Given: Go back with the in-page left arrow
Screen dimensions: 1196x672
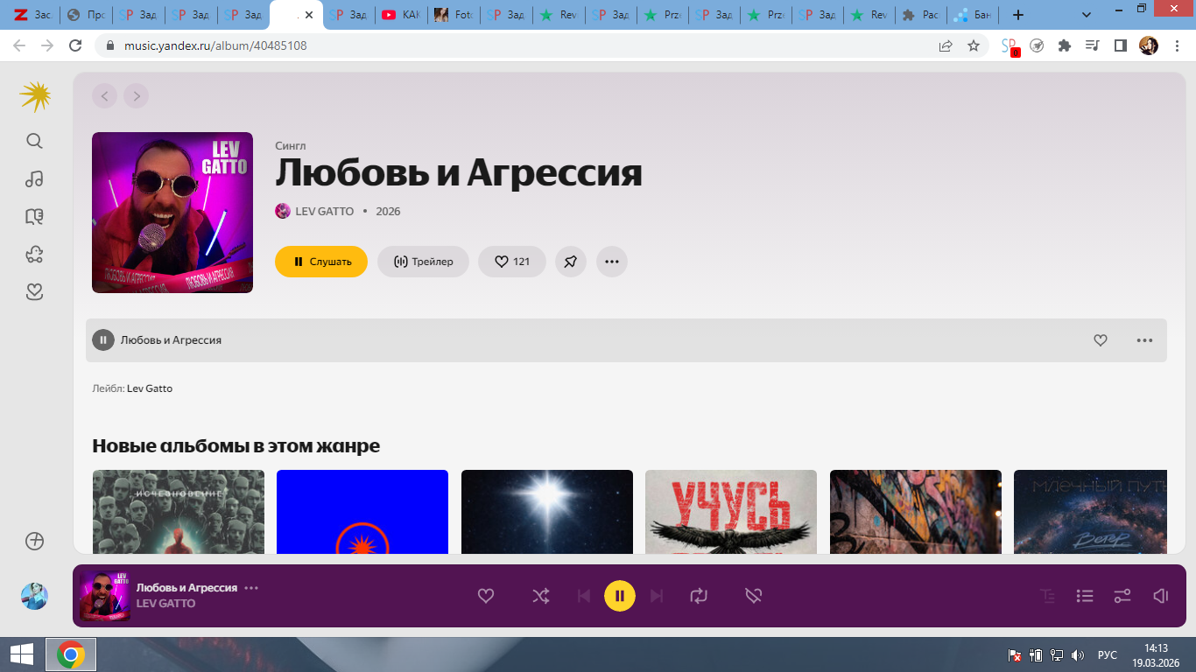Looking at the screenshot, I should pos(104,95).
